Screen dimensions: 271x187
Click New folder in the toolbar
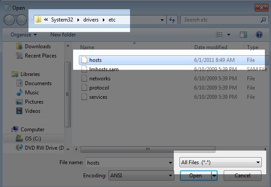[65, 34]
